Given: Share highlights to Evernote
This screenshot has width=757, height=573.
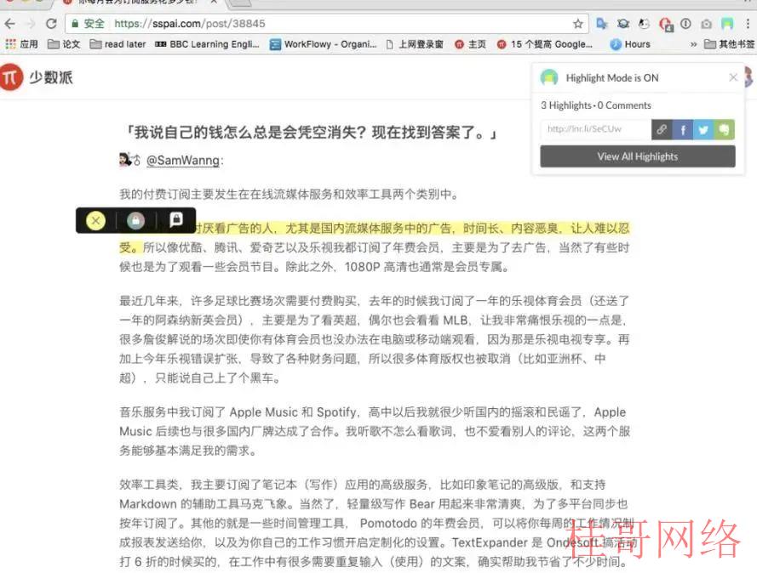Looking at the screenshot, I should 724,129.
